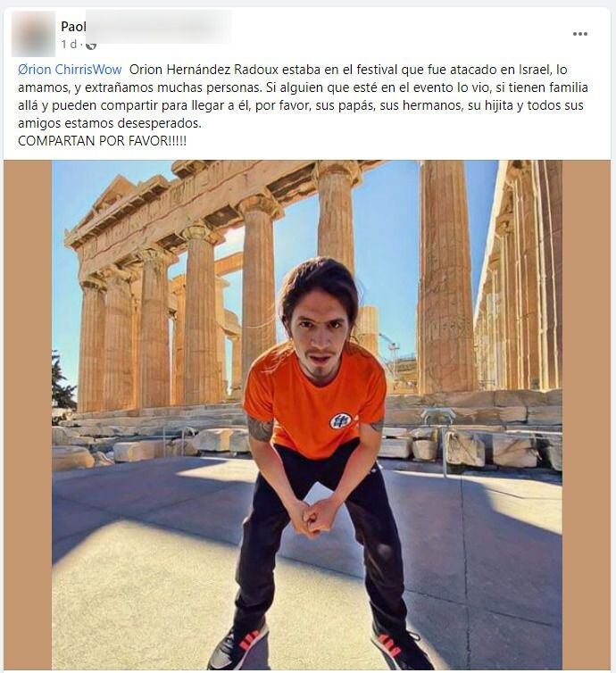Click the dark tree beside the temple
The height and width of the screenshot is (673, 616).
63,380
